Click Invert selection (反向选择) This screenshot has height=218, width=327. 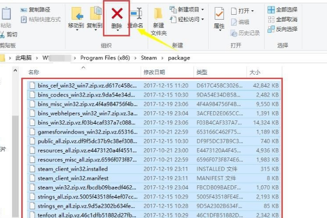coord(282,29)
